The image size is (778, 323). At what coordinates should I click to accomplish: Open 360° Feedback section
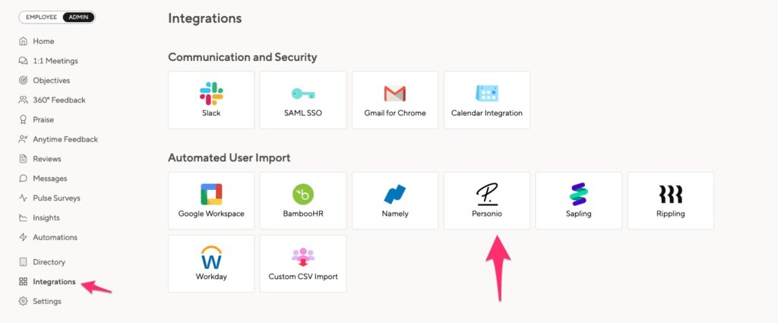59,100
